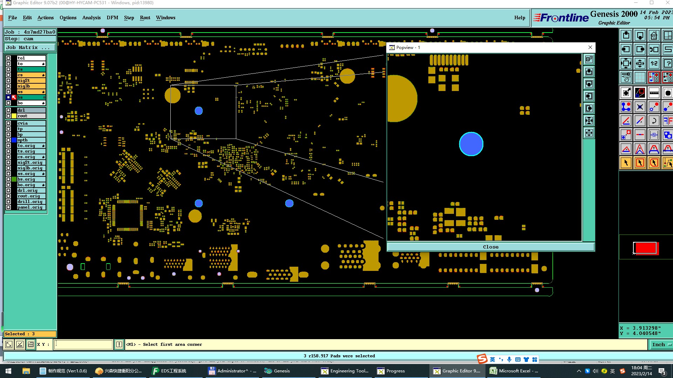
Task: Enable the sig2t layer checkbox
Action: pos(8,80)
